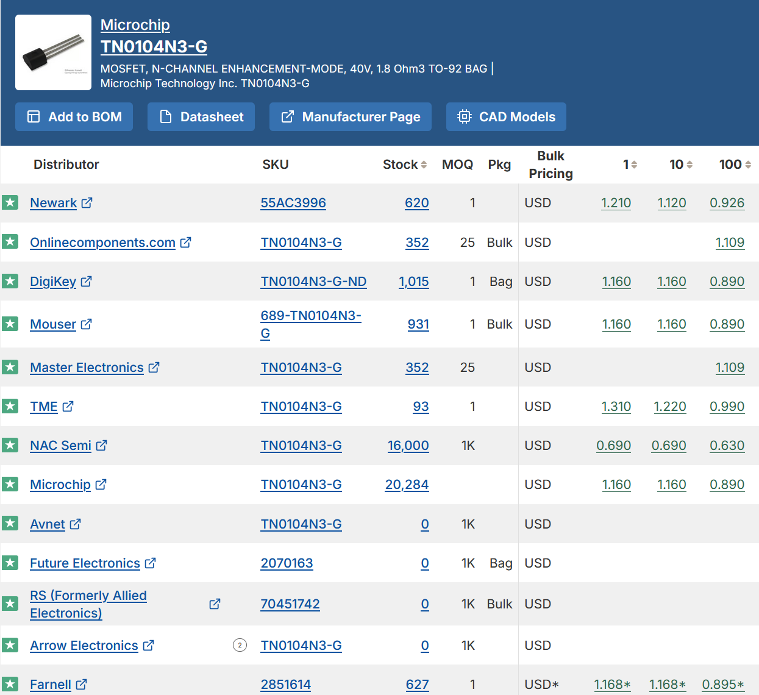
Task: Open Farnell SKU 2851614
Action: pos(286,685)
